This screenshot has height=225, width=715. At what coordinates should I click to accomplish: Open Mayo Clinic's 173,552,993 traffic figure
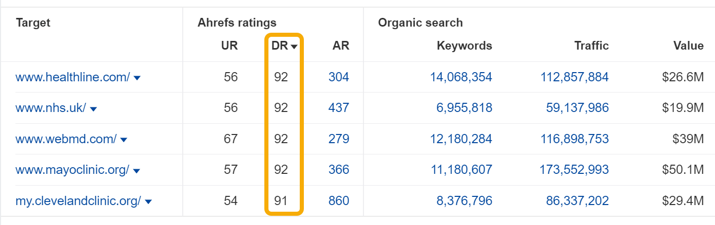point(574,170)
